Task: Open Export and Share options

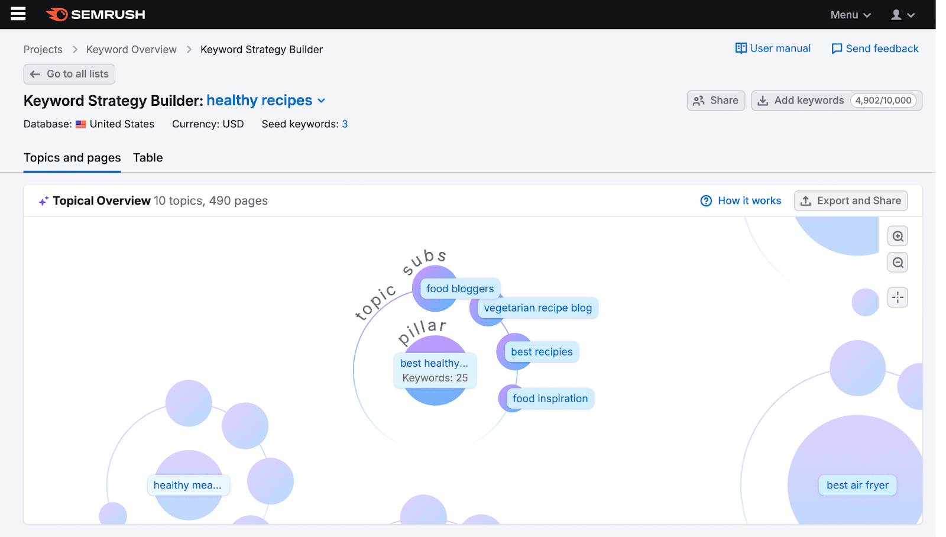Action: point(850,200)
